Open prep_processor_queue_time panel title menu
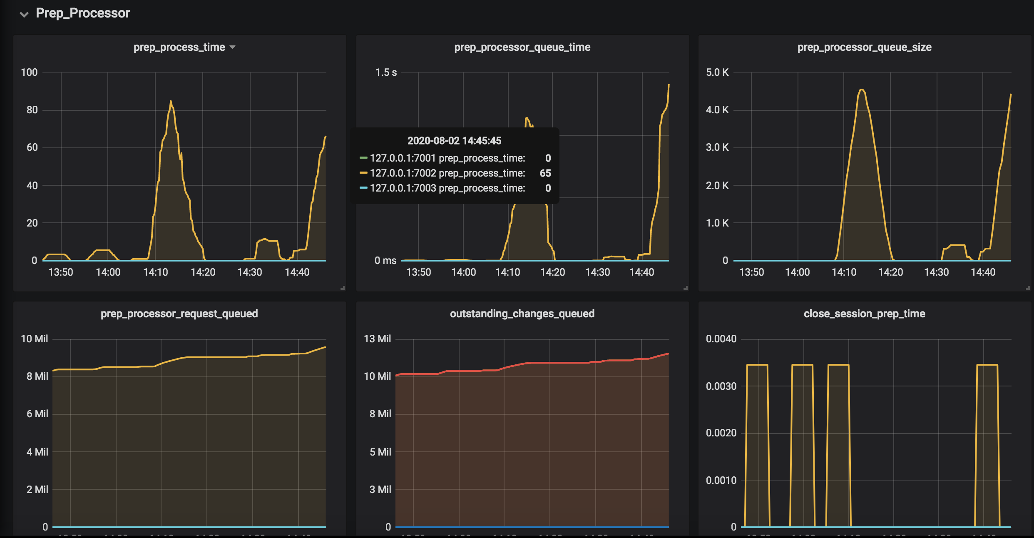 522,47
